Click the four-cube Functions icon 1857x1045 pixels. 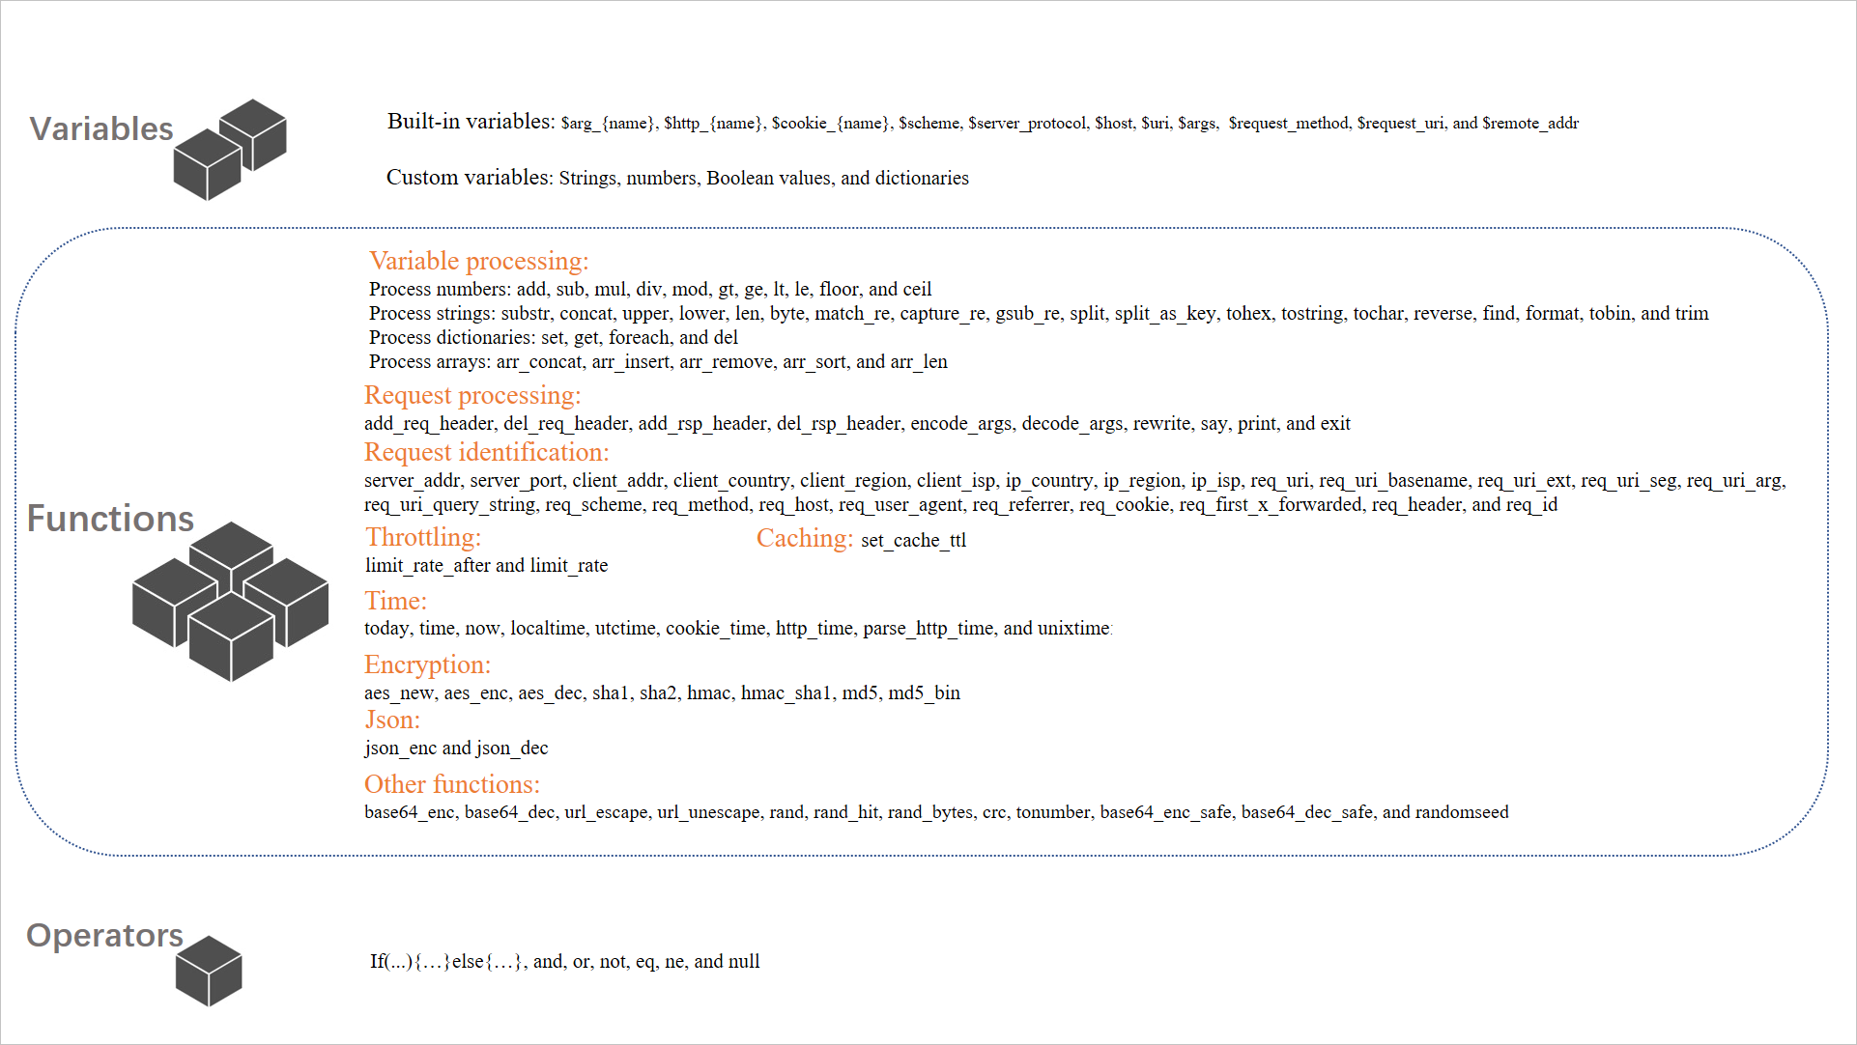click(x=230, y=601)
